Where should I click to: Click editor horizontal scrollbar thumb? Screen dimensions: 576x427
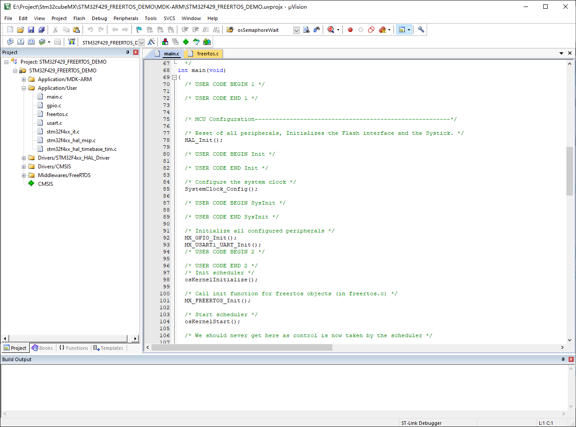pos(241,348)
